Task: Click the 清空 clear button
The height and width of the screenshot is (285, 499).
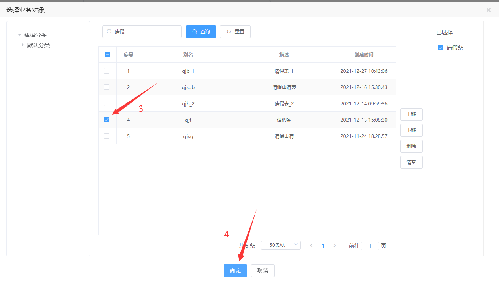Action: [x=411, y=162]
